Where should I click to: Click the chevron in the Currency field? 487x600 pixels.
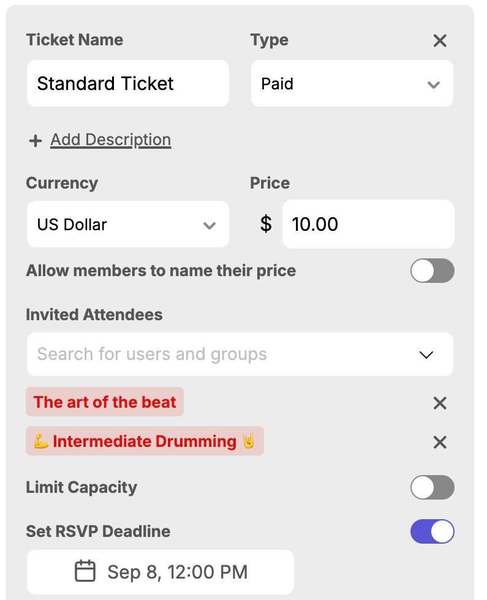210,225
